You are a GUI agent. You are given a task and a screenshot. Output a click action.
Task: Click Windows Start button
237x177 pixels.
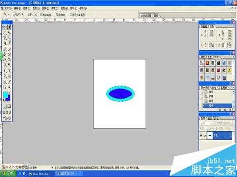(8, 174)
